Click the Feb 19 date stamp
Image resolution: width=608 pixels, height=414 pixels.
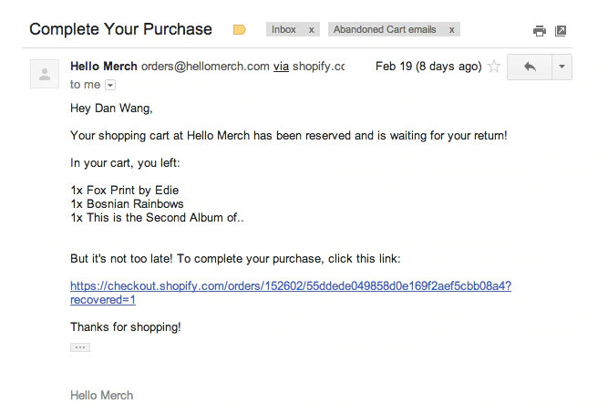pos(428,67)
